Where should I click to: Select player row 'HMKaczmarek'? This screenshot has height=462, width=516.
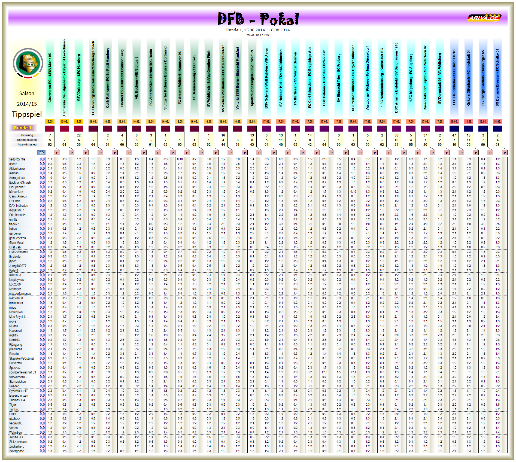coord(258,252)
